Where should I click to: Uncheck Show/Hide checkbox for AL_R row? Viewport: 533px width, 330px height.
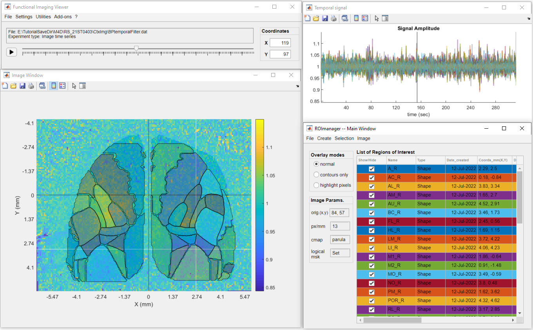pyautogui.click(x=372, y=186)
